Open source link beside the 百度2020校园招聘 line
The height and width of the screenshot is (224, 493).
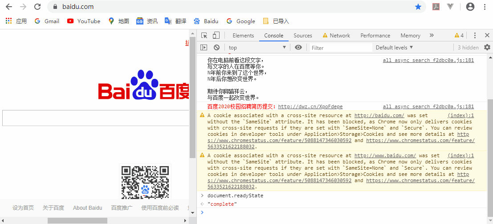tap(428, 106)
